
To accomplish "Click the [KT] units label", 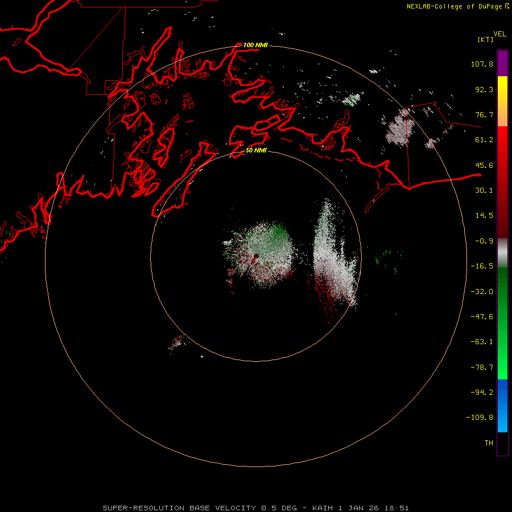I will point(485,39).
